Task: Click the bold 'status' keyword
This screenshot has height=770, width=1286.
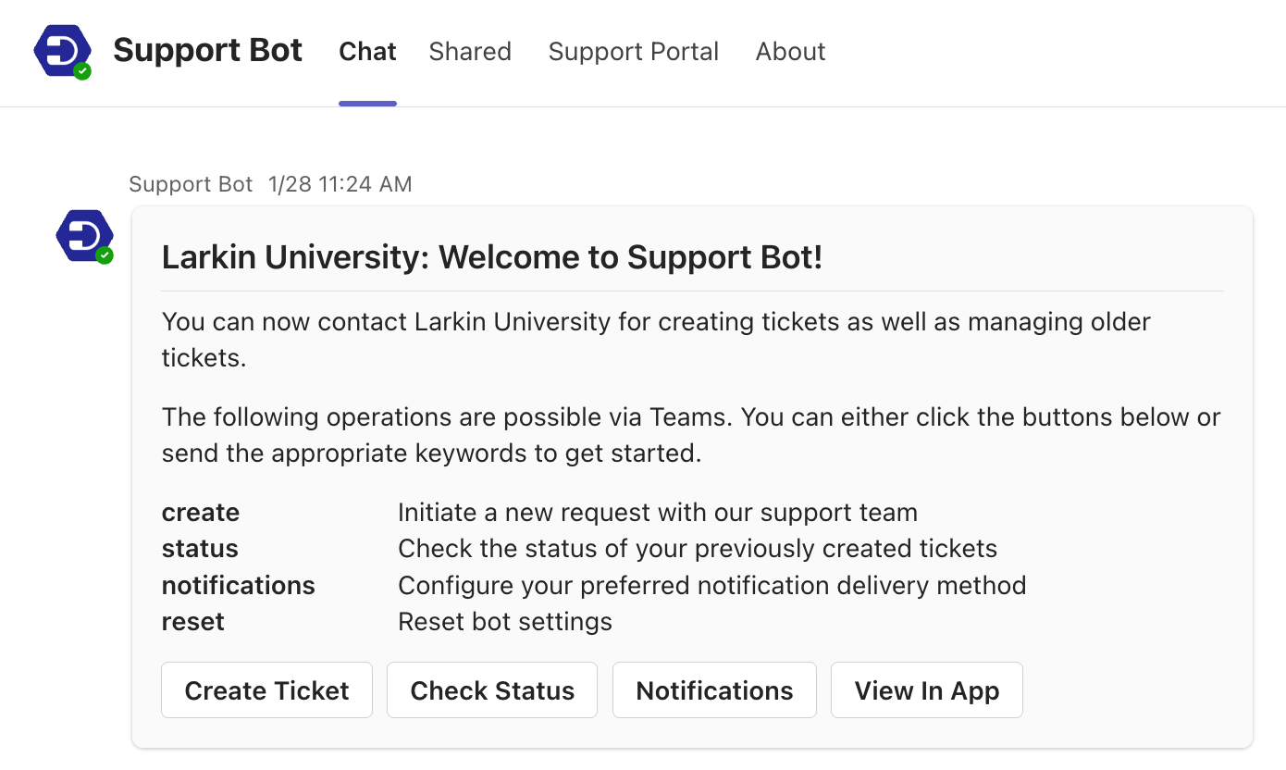Action: click(x=200, y=549)
